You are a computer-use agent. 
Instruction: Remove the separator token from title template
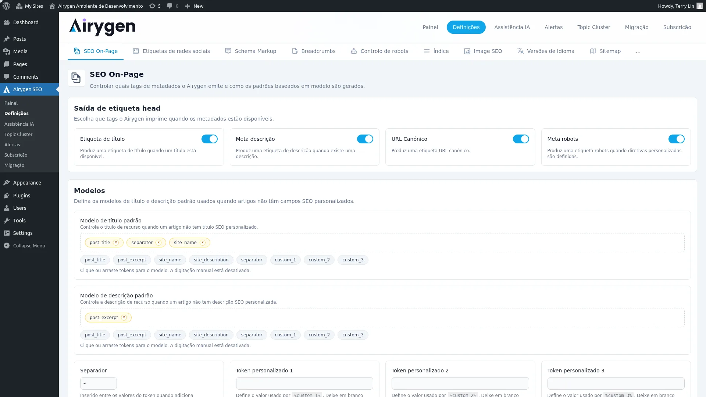point(158,243)
